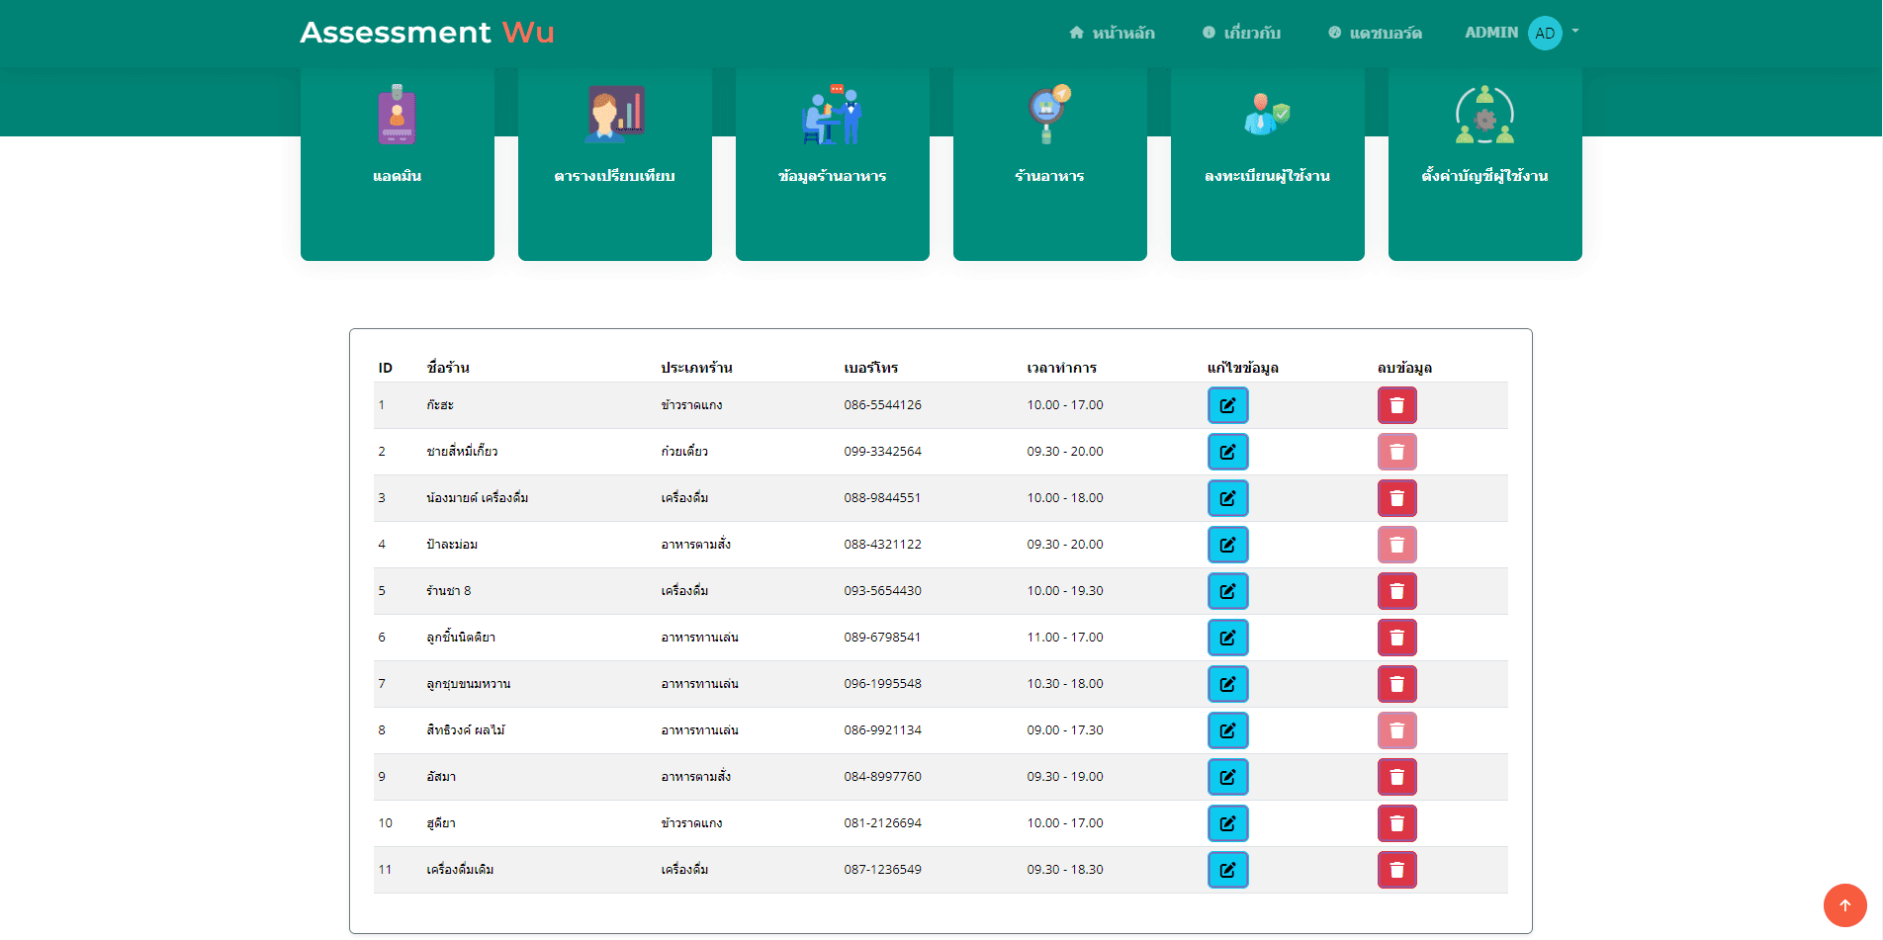Screen dimensions: 1883x940
Task: Open the แดชบอร์ด dashboard menu item
Action: (x=1375, y=33)
